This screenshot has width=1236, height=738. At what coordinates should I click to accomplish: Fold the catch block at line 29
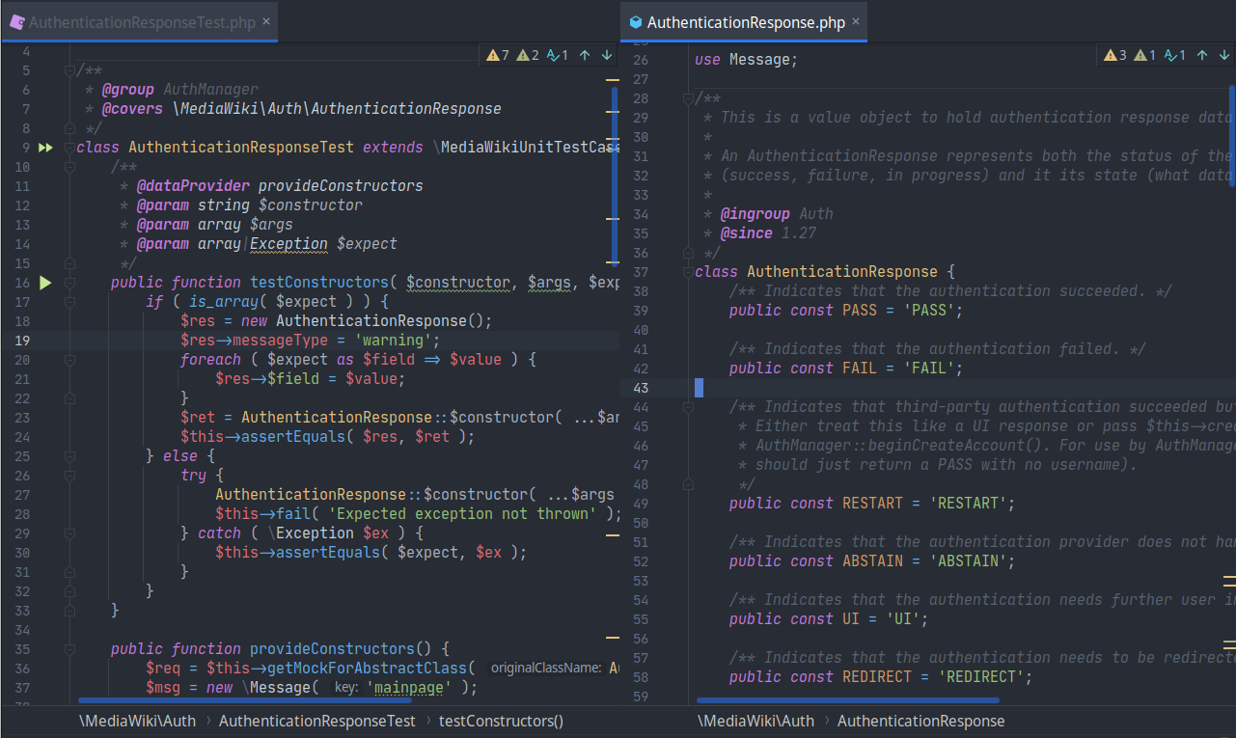tap(69, 533)
